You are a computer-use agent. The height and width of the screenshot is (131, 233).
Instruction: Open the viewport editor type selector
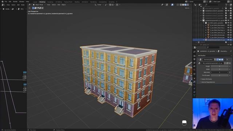point(30,5)
